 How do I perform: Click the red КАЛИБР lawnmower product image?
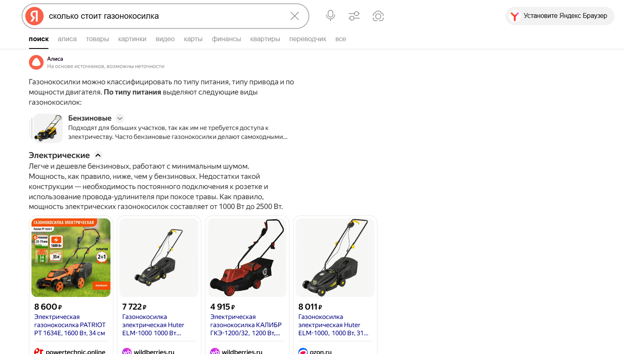247,258
